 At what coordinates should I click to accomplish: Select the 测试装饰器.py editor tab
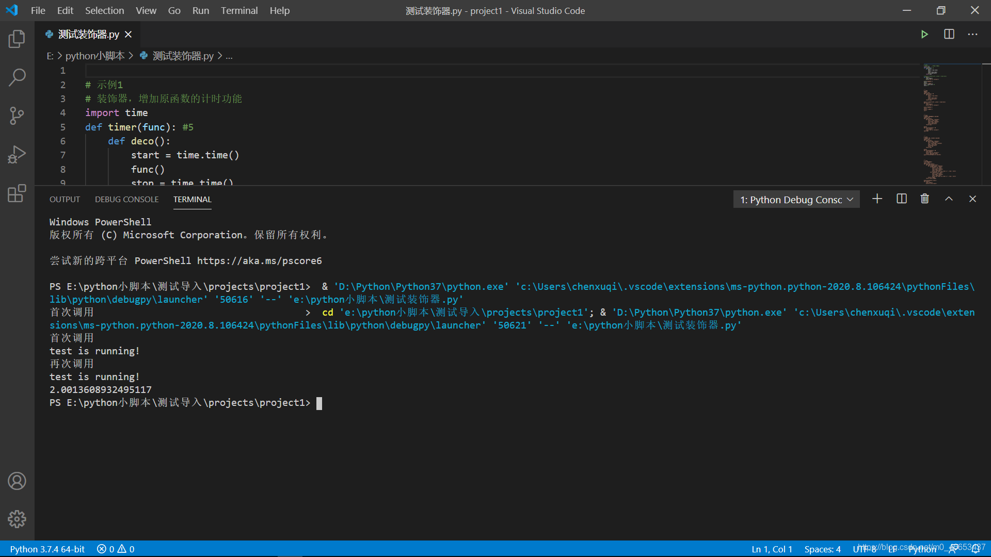point(88,34)
